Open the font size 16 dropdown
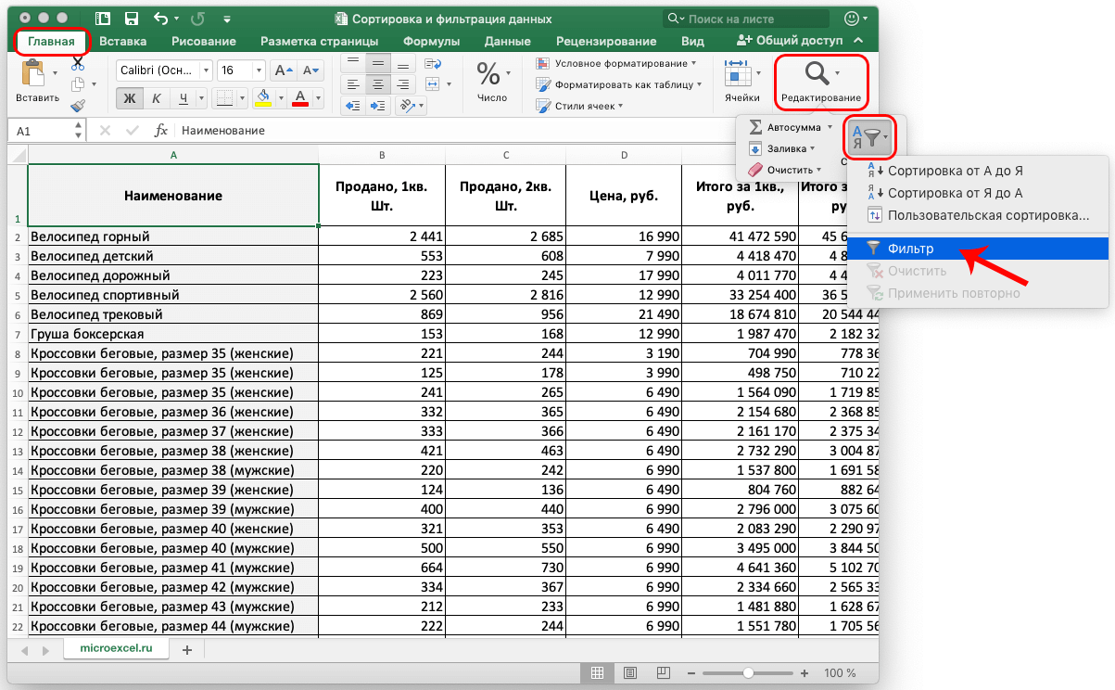This screenshot has width=1115, height=690. click(260, 70)
